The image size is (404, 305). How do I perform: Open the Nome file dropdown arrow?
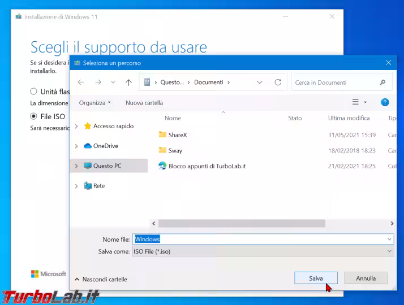[389, 239]
